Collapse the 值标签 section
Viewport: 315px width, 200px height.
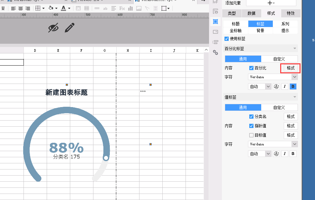(295, 97)
